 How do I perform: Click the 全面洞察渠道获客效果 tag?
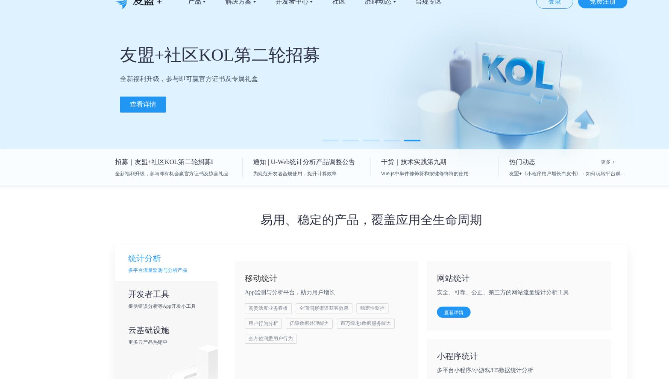click(x=324, y=308)
